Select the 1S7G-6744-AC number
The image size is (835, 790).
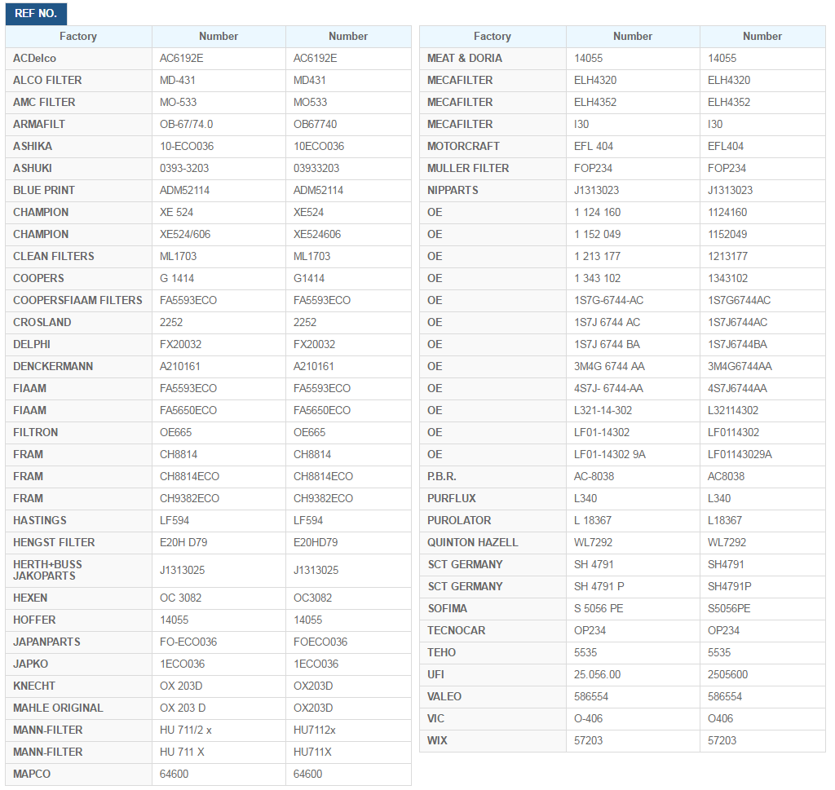(608, 300)
